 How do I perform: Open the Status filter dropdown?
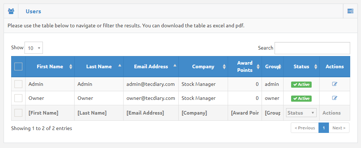click(x=301, y=113)
